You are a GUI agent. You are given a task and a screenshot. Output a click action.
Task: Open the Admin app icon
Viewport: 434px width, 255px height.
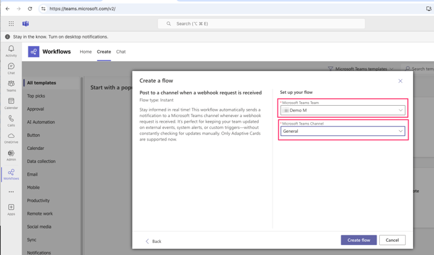click(x=11, y=154)
